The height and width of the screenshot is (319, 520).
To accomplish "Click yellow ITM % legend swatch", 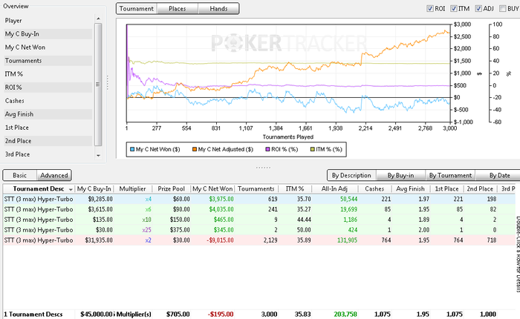I will 312,149.
